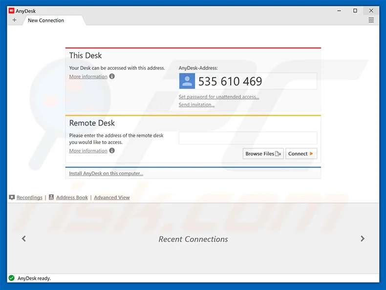
Task: Click inside the remote desk address field
Action: 248,138
